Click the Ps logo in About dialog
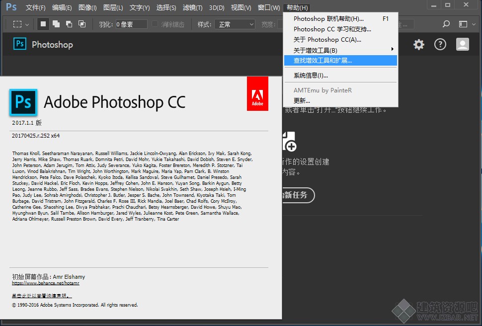 [x=23, y=102]
